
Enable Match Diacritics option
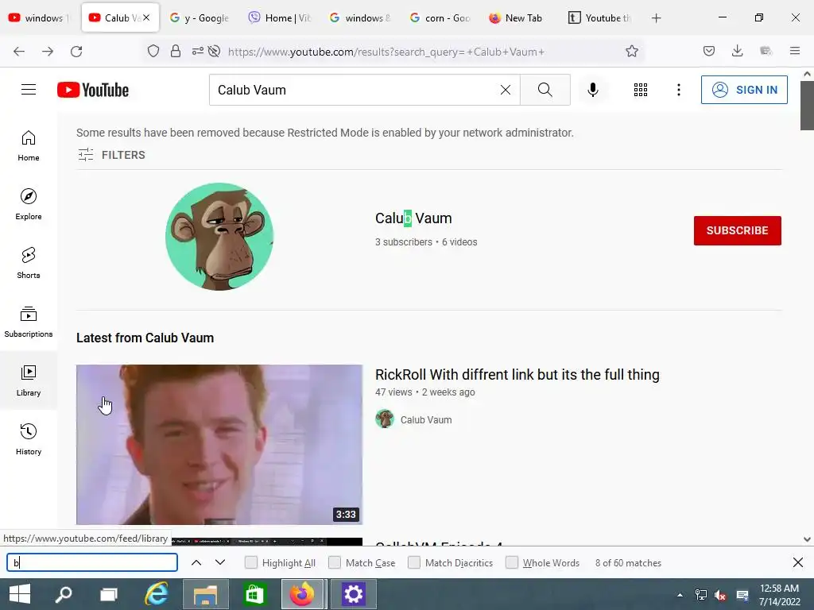[413, 563]
